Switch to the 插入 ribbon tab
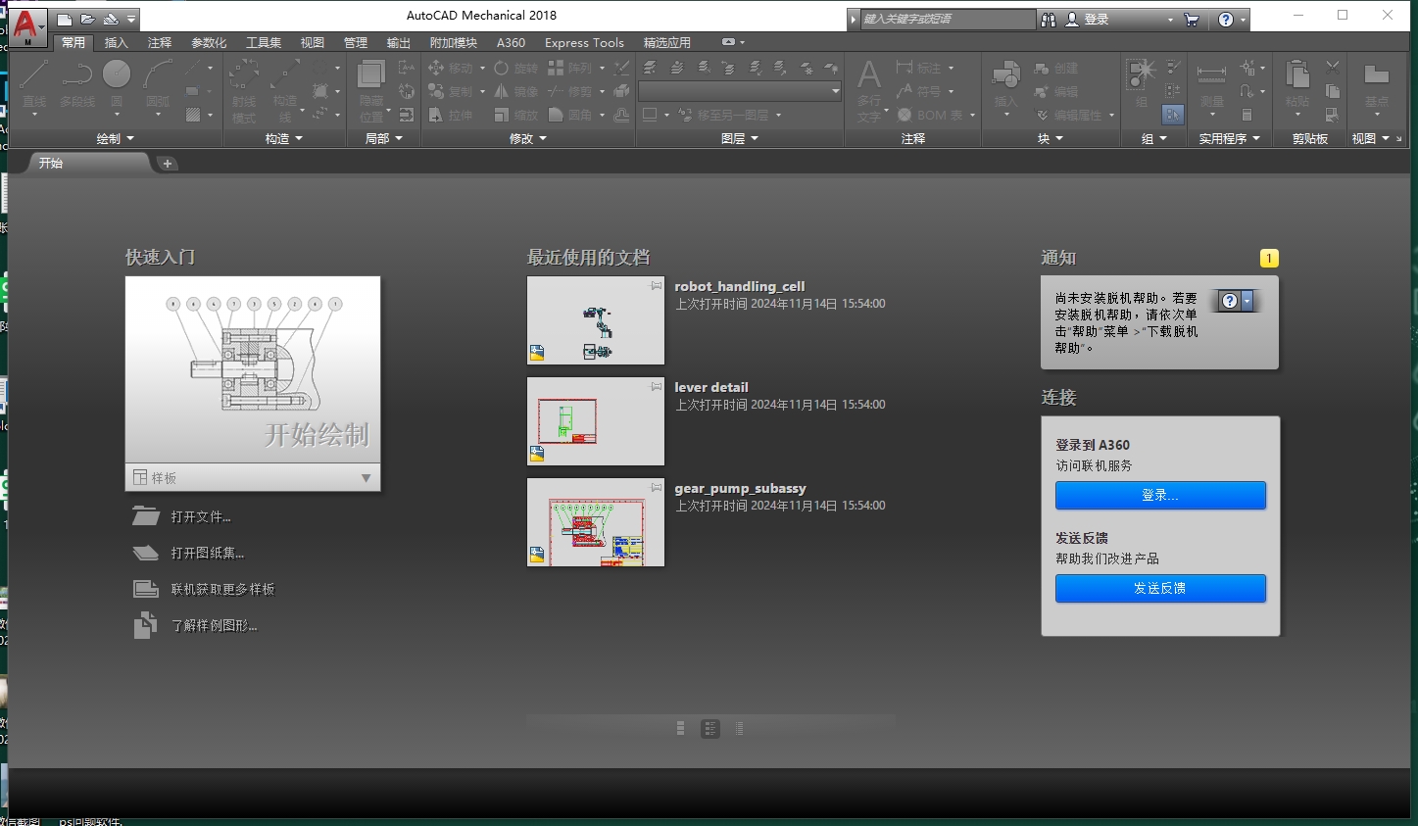Viewport: 1418px width, 826px height. tap(116, 42)
